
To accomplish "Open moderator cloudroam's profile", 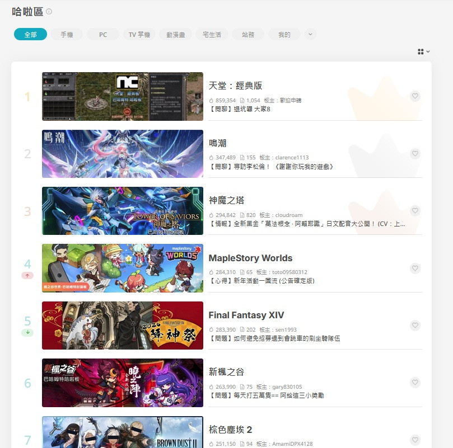I will pos(289,215).
